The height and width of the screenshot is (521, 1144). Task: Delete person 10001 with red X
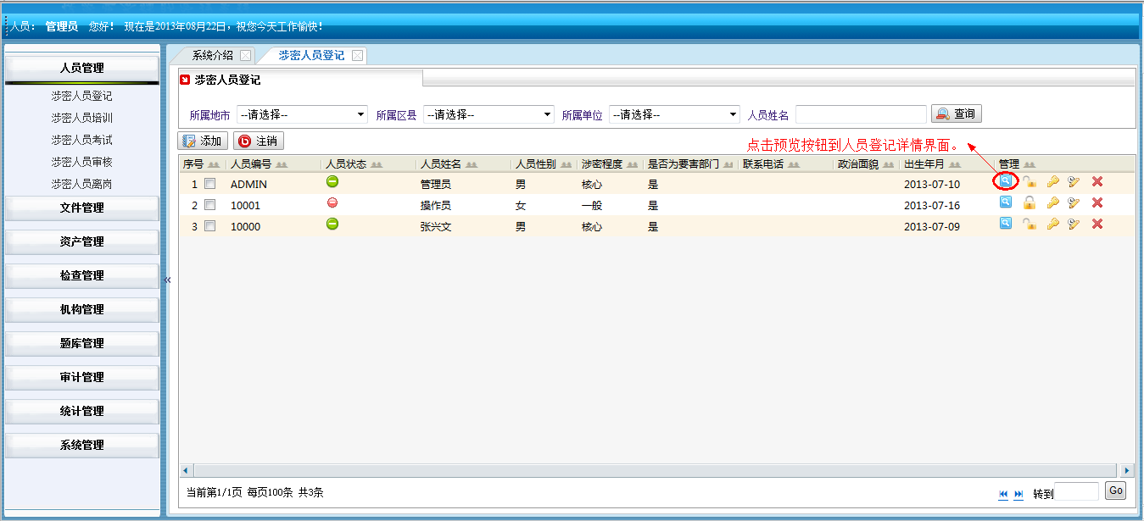pos(1097,202)
